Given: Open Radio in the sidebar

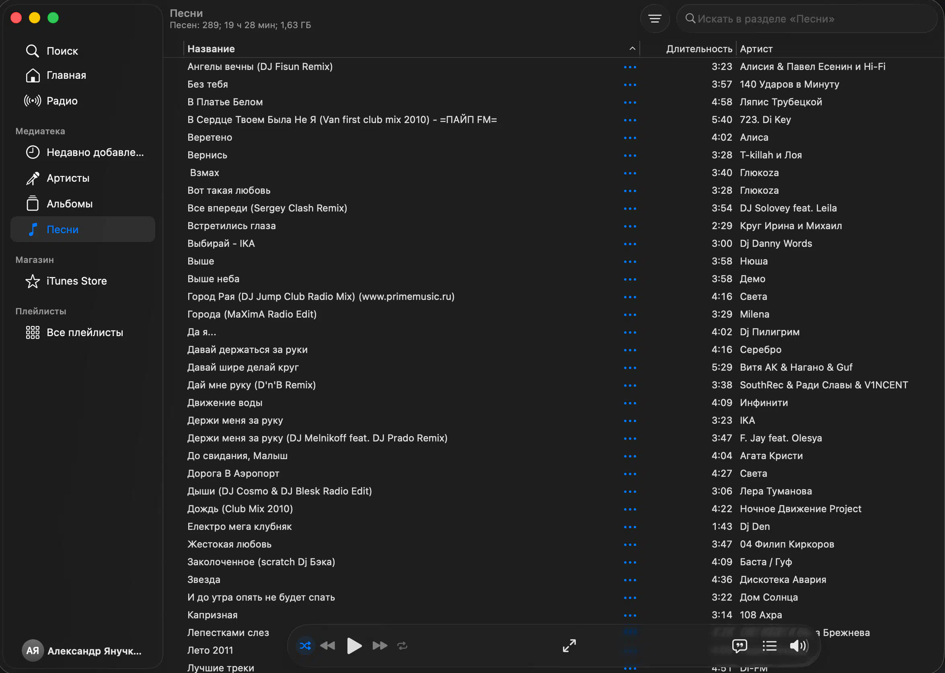Looking at the screenshot, I should click(62, 101).
